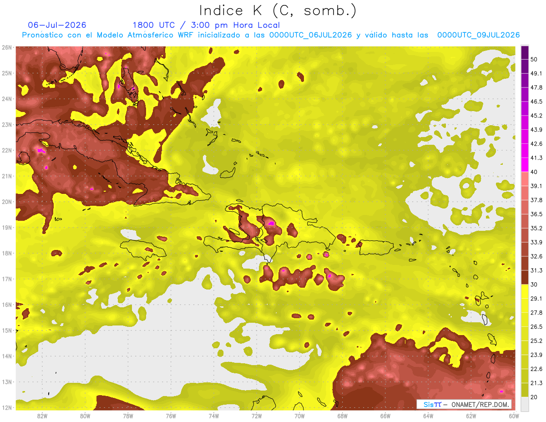Click the "36.5" color scale label
The image size is (546, 422).
(536, 214)
